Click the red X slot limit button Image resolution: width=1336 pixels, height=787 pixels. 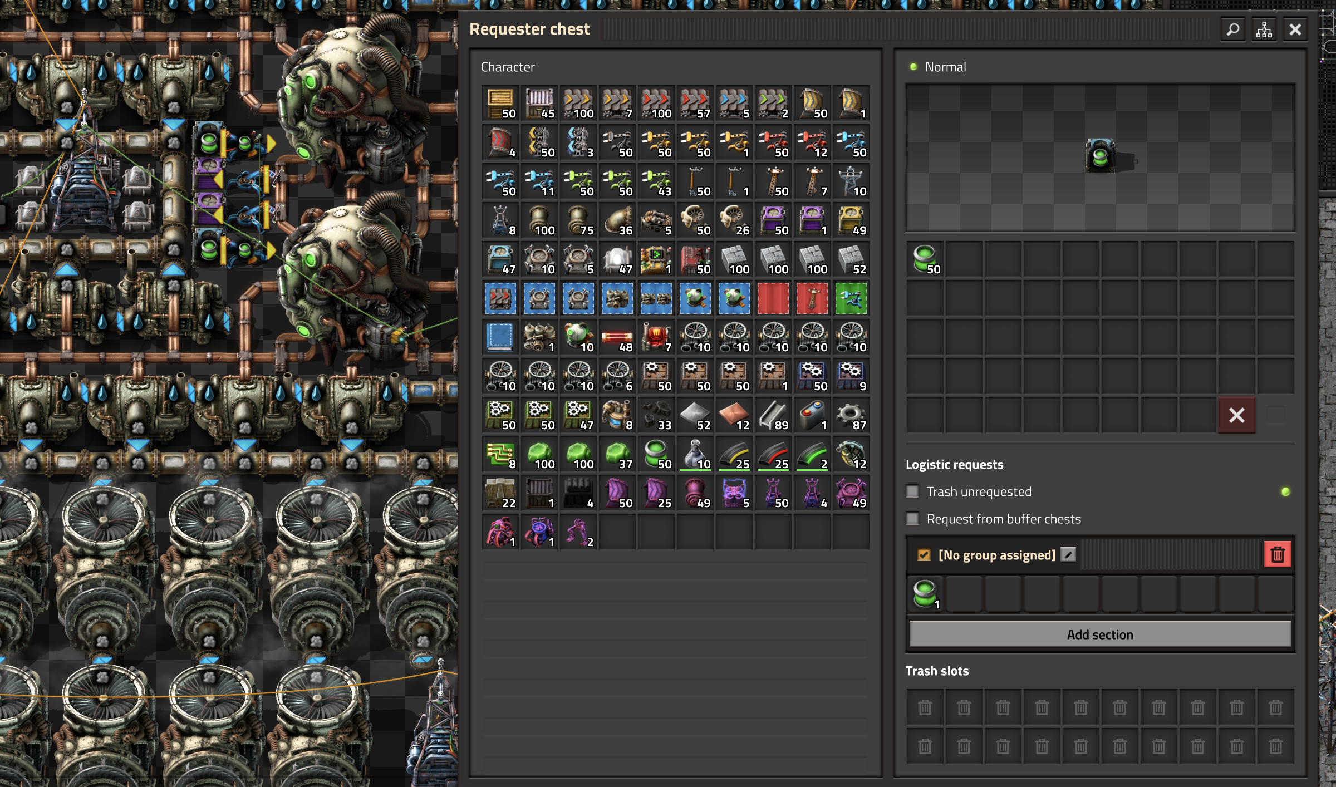[x=1237, y=415]
